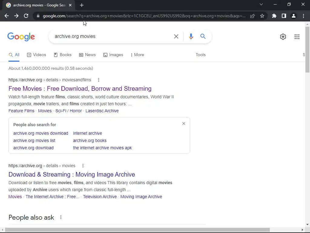Image resolution: width=310 pixels, height=233 pixels.
Task: Click the About 1,460,000,000 results text
Action: (51, 68)
